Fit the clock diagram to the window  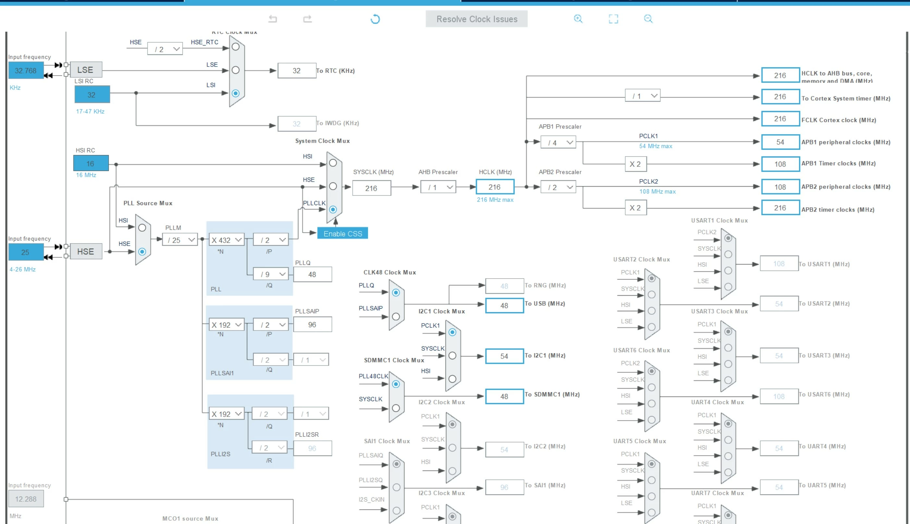(613, 19)
